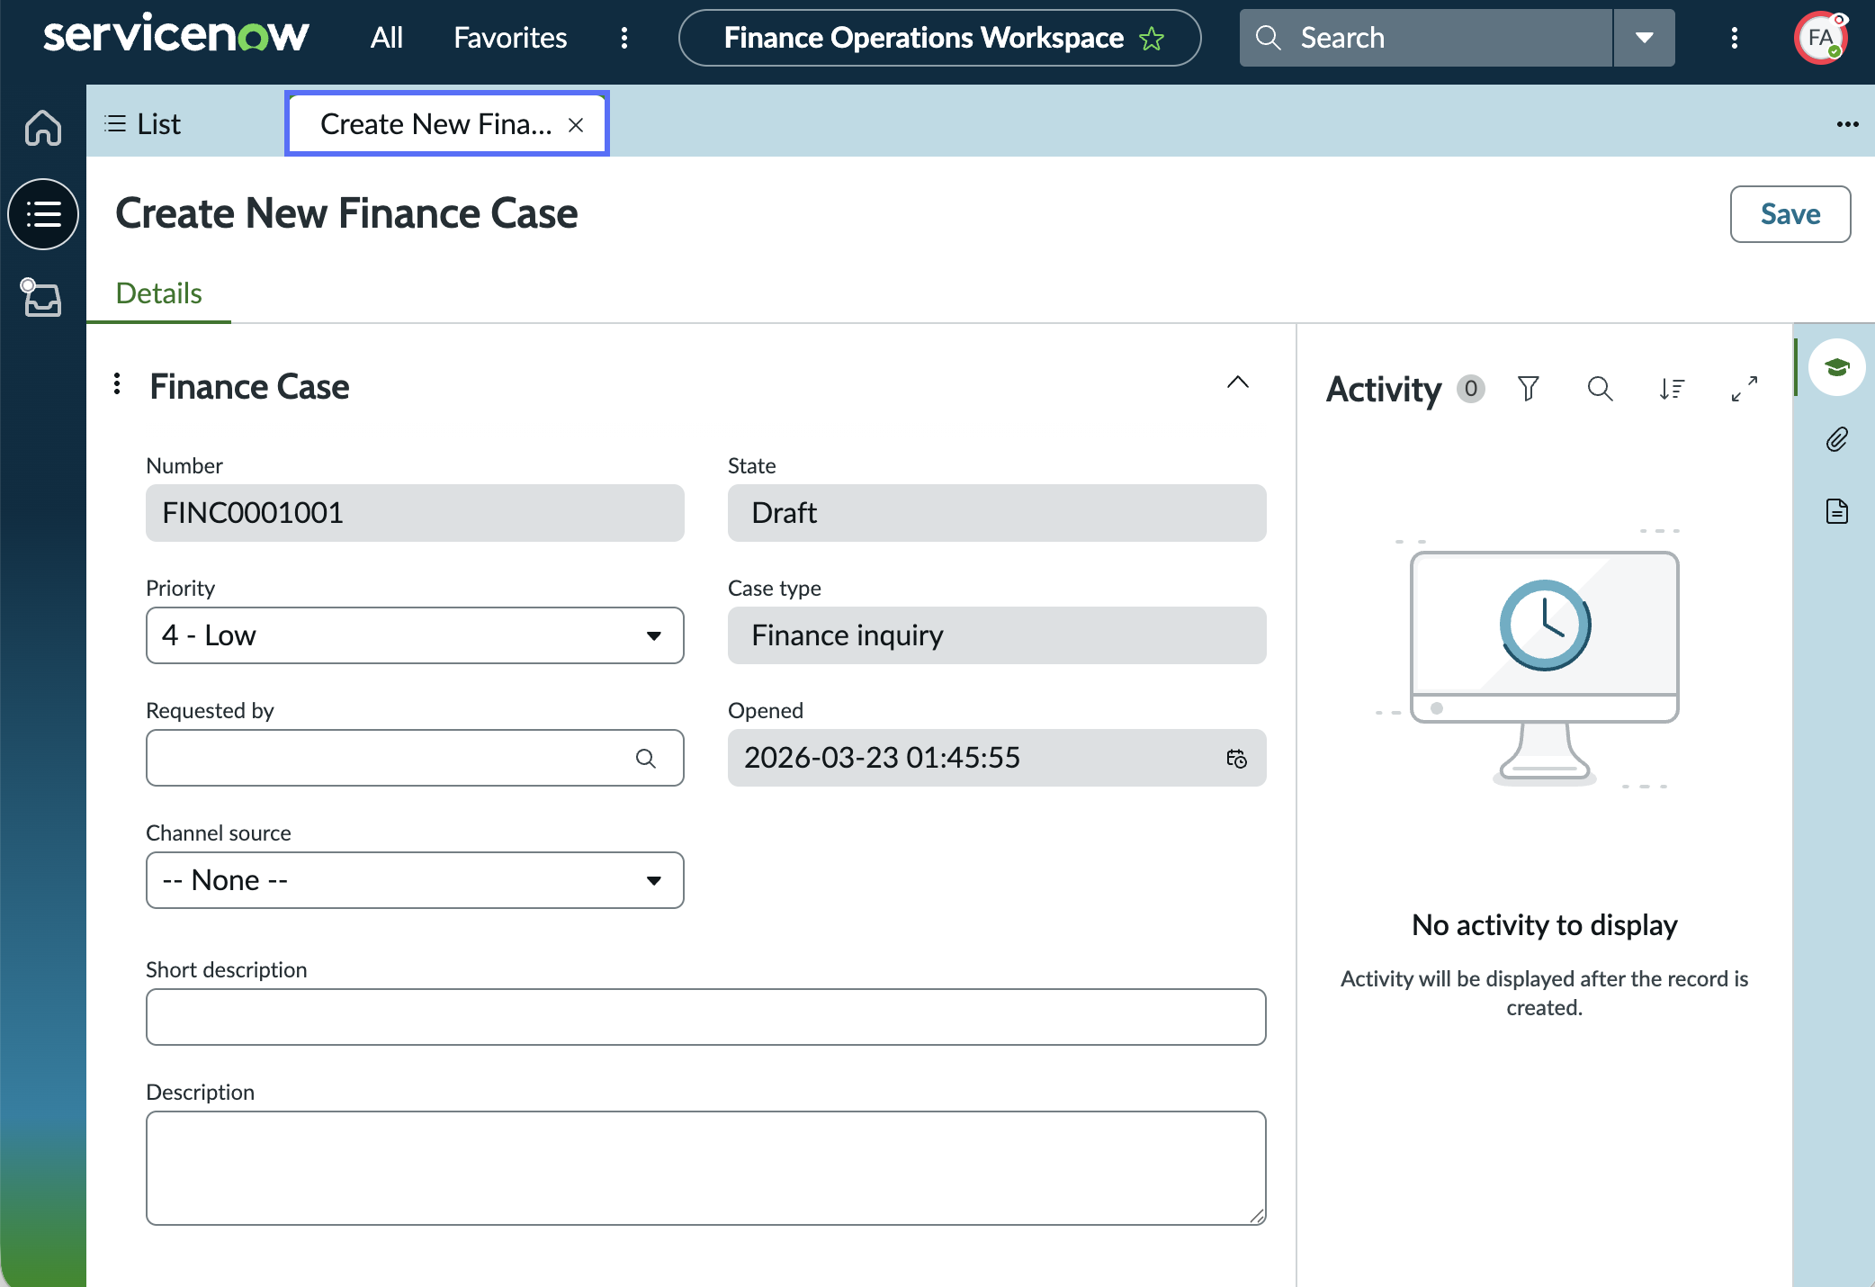1875x1287 pixels.
Task: Open the Priority dropdown
Action: (415, 635)
